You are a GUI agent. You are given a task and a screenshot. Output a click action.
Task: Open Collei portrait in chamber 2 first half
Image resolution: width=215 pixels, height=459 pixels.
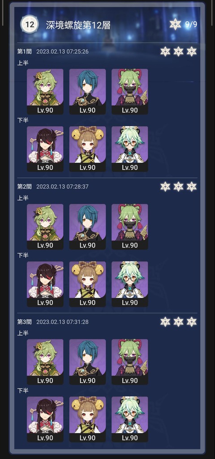(x=45, y=227)
